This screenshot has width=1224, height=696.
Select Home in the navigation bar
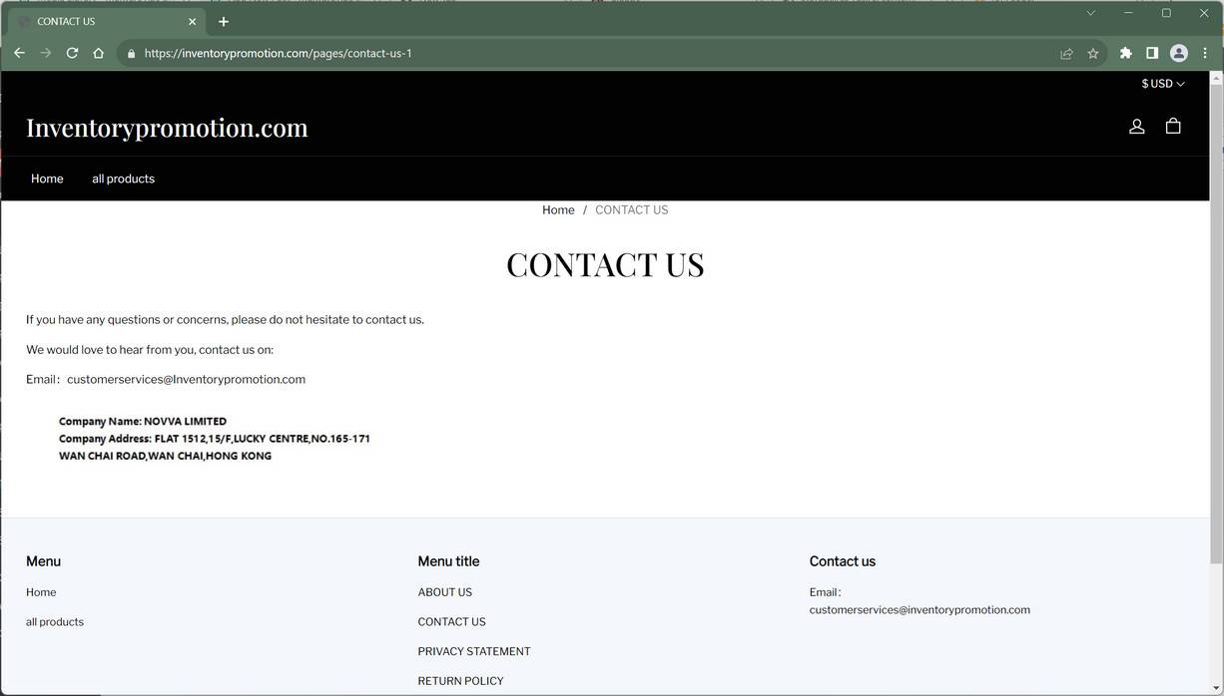[47, 178]
